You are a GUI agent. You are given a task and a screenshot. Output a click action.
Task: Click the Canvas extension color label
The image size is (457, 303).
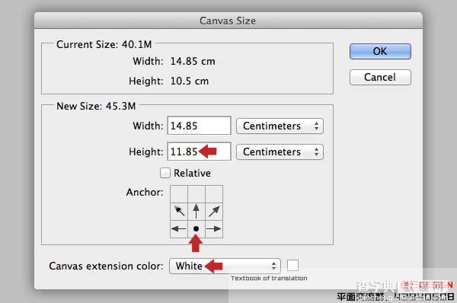pos(106,266)
